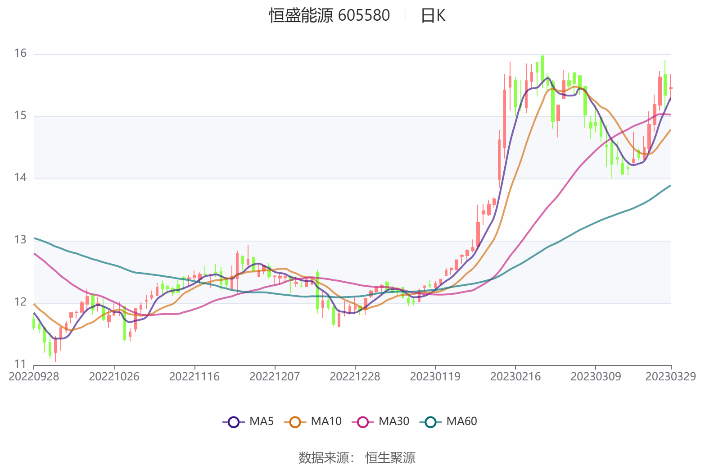
Task: Click the y-axis value 12
Action: tap(20, 302)
